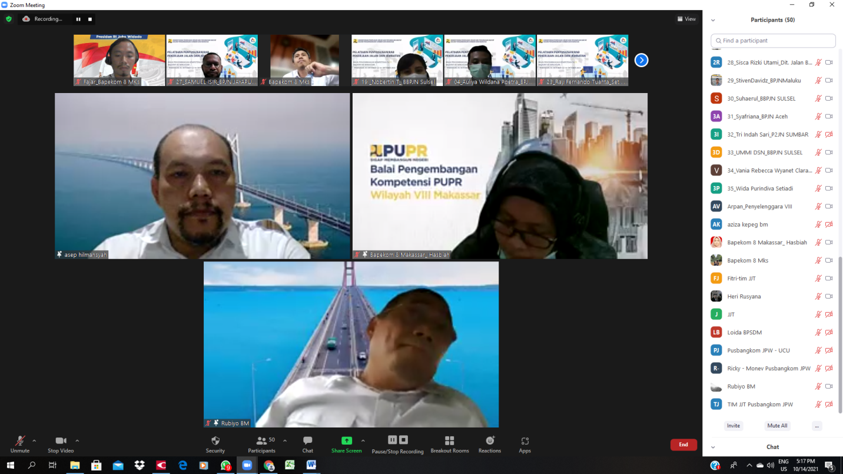
Task: Open the Security shield menu
Action: (215, 444)
